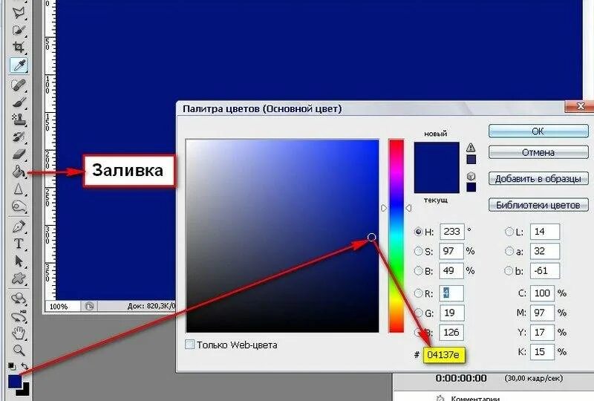
Task: Select the Quick Selection tool
Action: [x=18, y=30]
